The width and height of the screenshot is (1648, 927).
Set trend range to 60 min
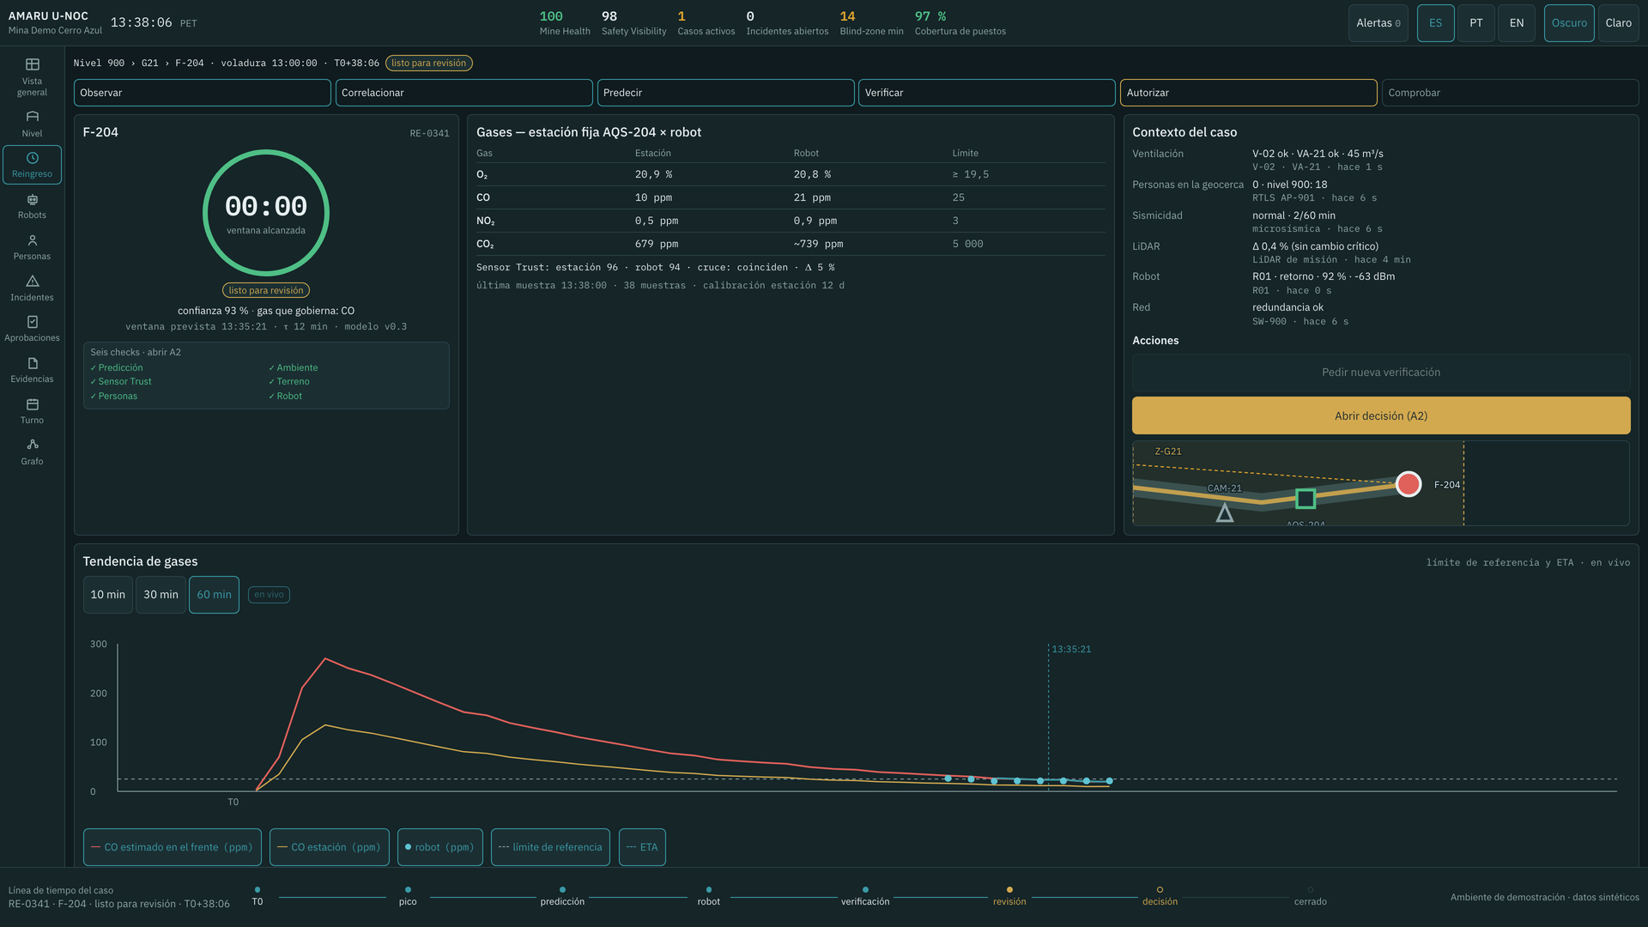pos(214,595)
